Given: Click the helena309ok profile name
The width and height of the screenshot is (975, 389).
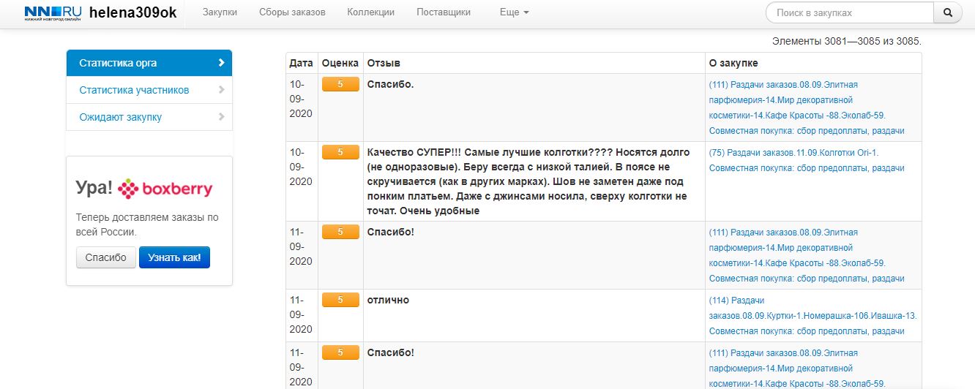Looking at the screenshot, I should pyautogui.click(x=133, y=12).
